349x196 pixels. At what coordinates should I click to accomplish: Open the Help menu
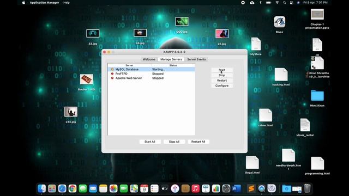(x=67, y=3)
